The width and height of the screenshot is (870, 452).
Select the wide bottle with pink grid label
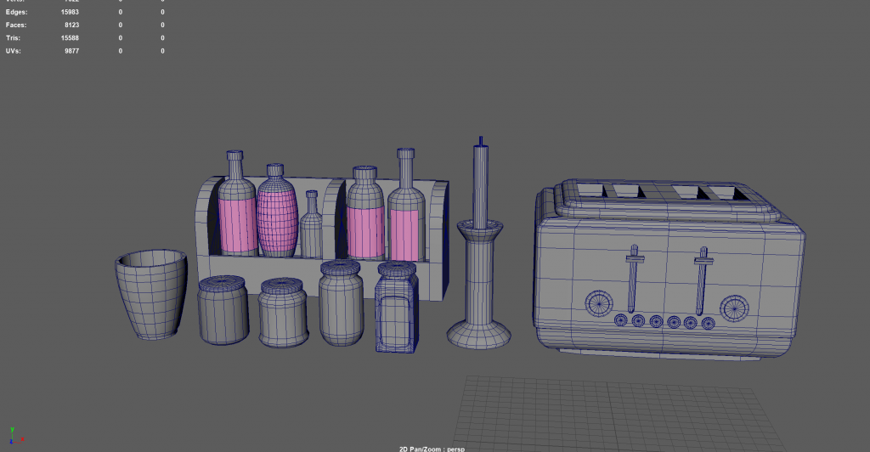277,211
